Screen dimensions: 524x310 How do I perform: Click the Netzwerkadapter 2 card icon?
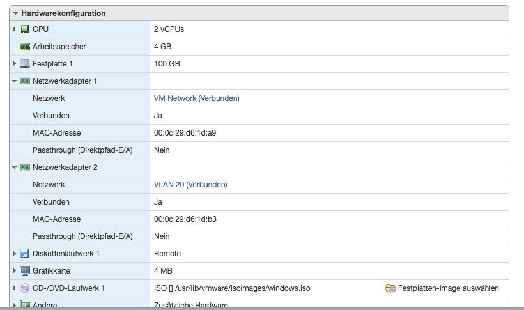(25, 167)
